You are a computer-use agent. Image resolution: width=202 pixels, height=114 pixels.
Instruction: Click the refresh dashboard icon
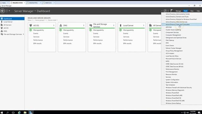pos(165,11)
